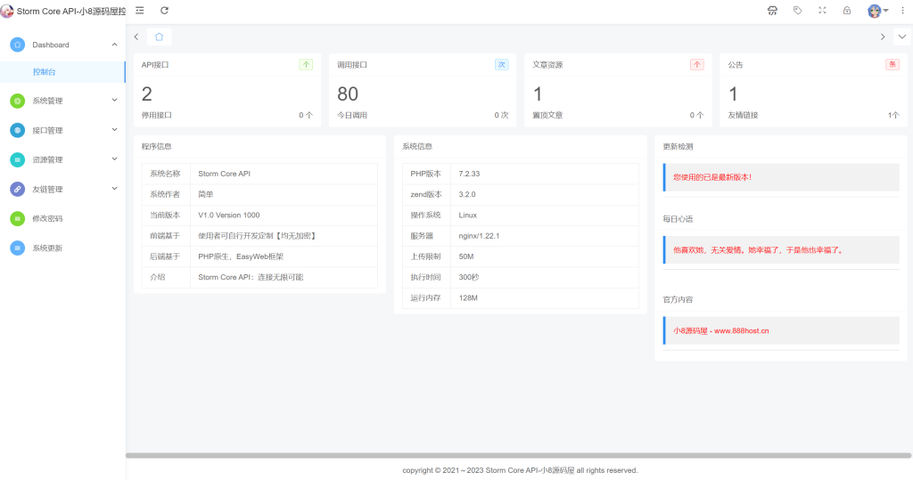The width and height of the screenshot is (913, 480).
Task: Click the 资源管理 sidebar icon
Action: 18,159
